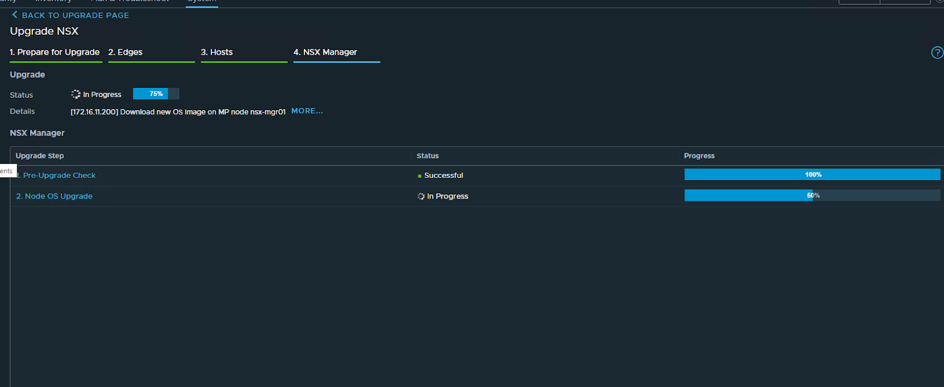944x387 pixels.
Task: Click the Progress column header
Action: point(699,156)
